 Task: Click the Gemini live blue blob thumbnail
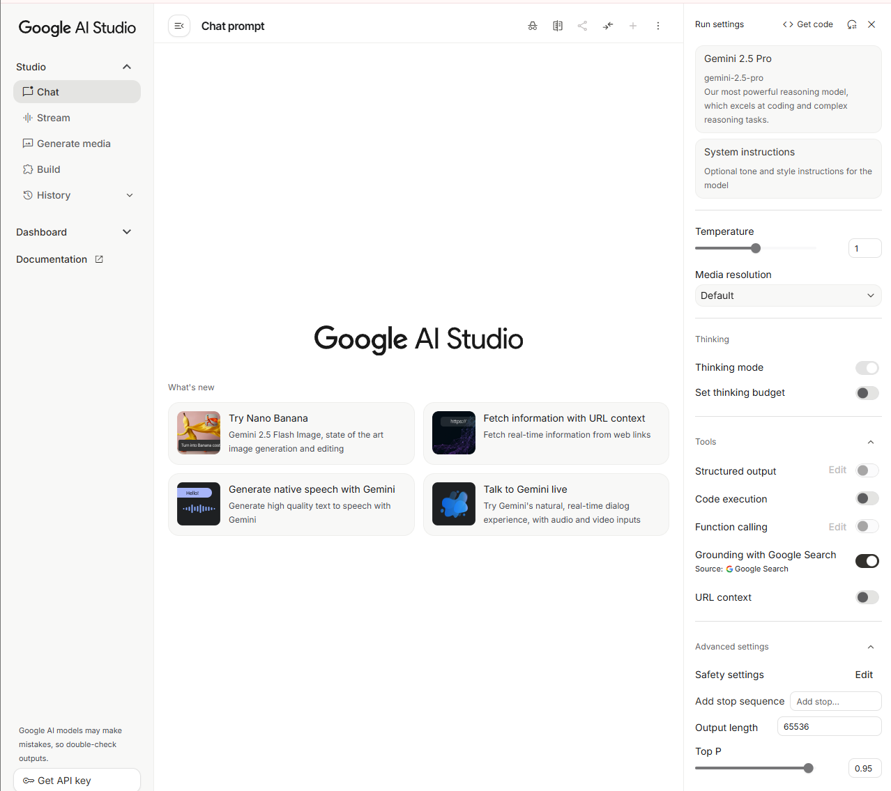click(x=454, y=504)
